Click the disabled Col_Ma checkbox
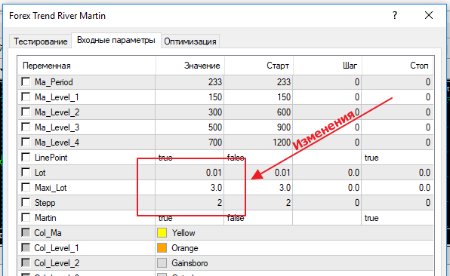 (x=26, y=233)
